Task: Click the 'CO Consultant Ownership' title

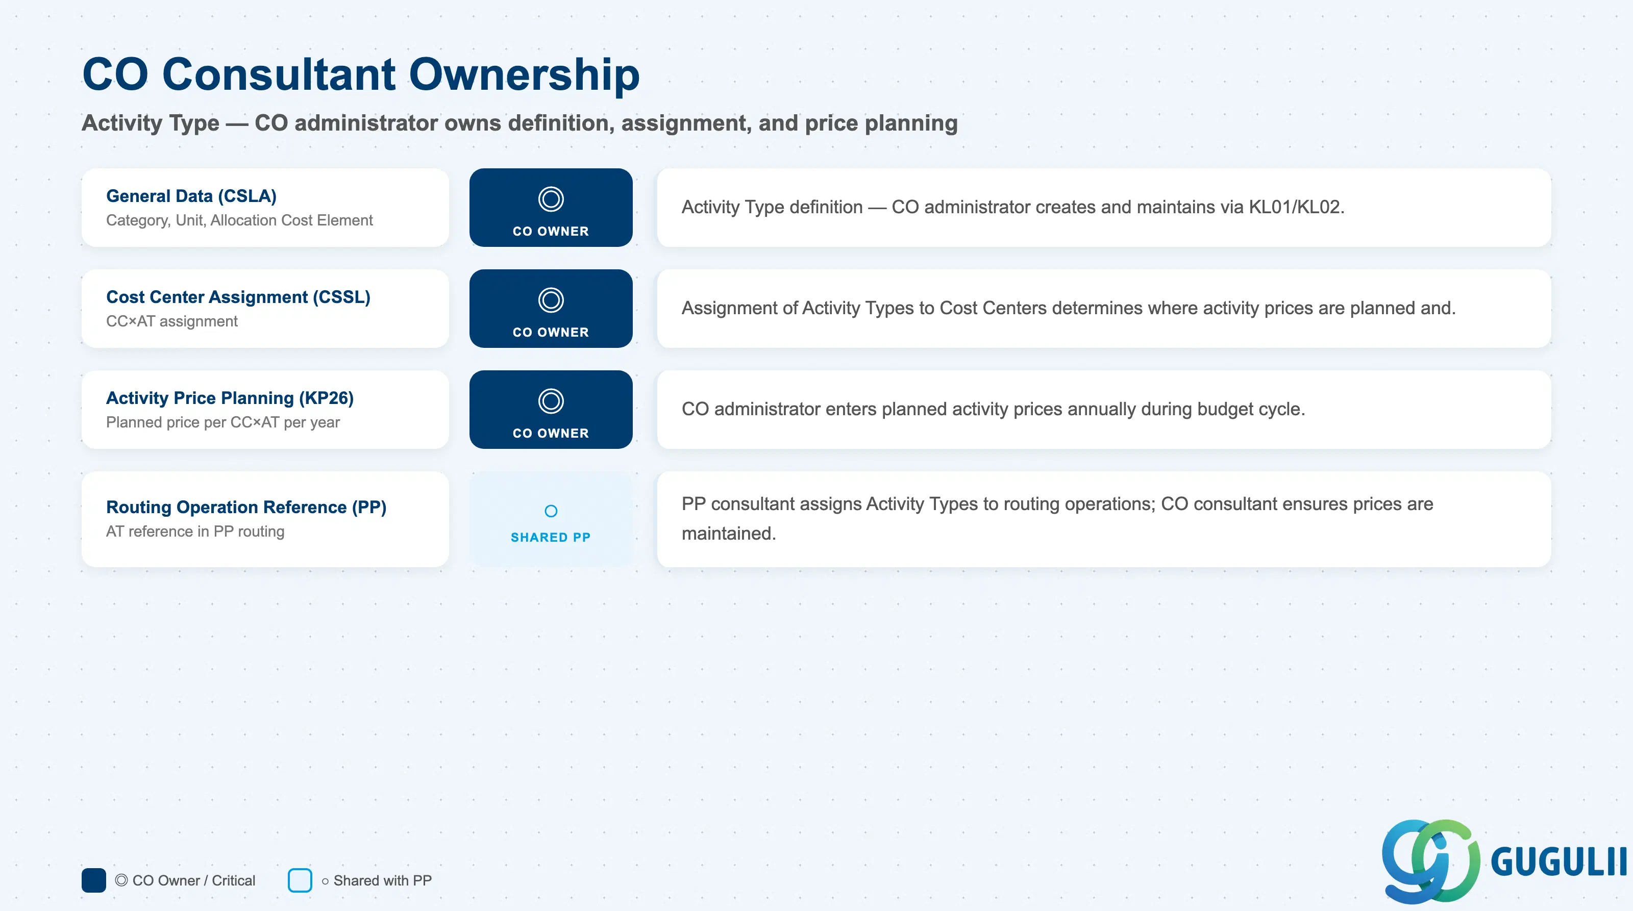Action: pos(361,74)
